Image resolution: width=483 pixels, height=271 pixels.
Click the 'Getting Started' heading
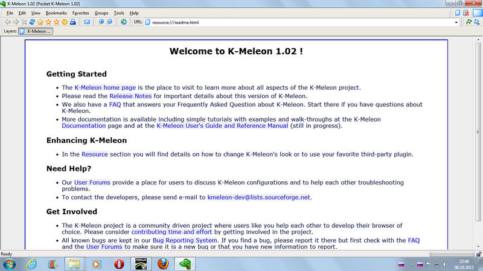click(x=77, y=74)
